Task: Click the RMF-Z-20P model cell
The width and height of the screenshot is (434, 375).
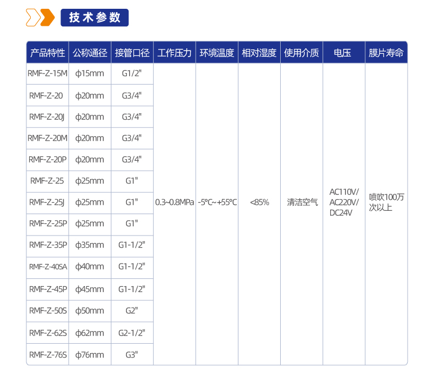Action: coord(48,160)
